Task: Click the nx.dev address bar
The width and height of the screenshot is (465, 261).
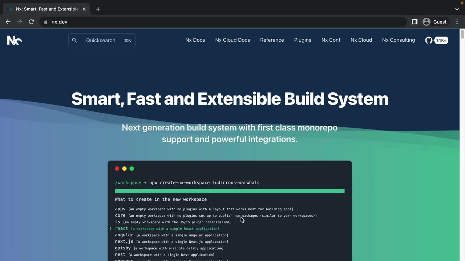Action: click(x=218, y=22)
